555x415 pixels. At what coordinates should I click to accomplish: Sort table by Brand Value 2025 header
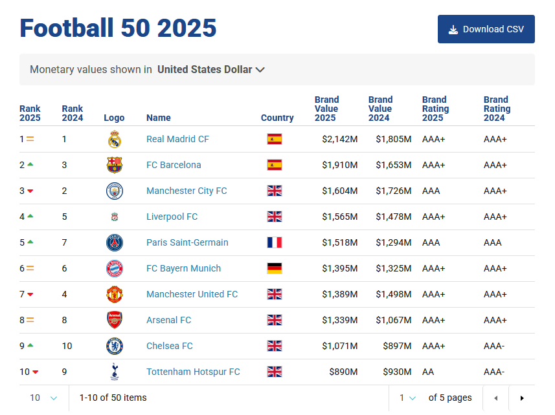326,109
